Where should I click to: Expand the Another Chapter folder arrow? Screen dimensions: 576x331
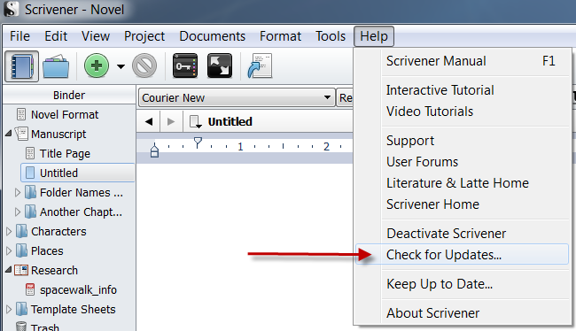click(17, 212)
